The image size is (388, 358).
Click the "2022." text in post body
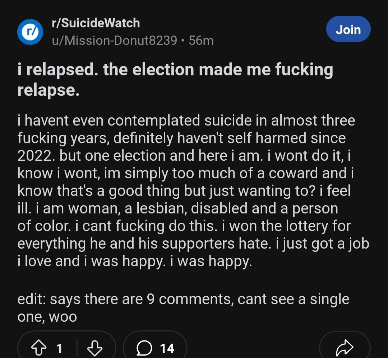(36, 156)
